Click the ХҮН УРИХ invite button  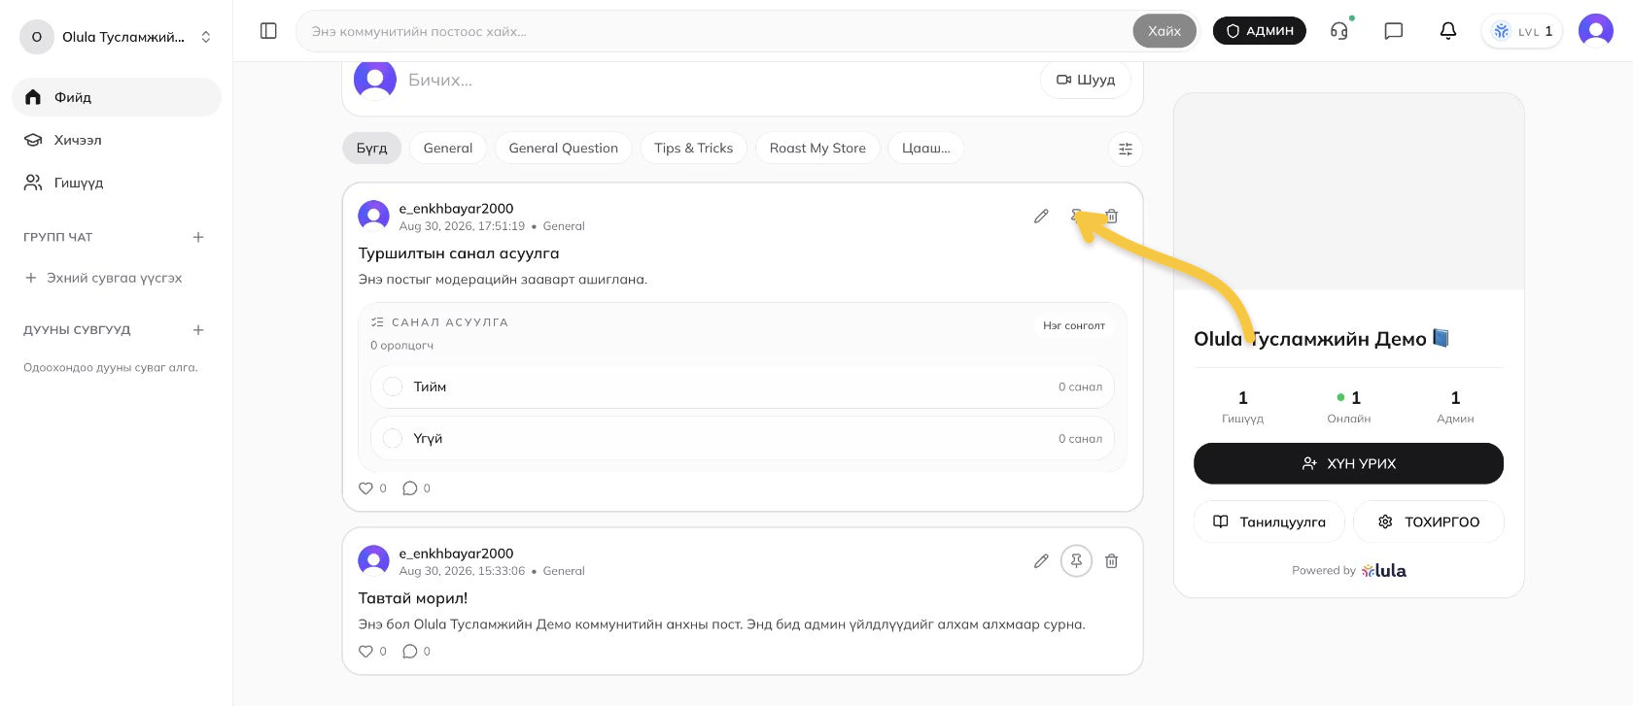coord(1348,464)
